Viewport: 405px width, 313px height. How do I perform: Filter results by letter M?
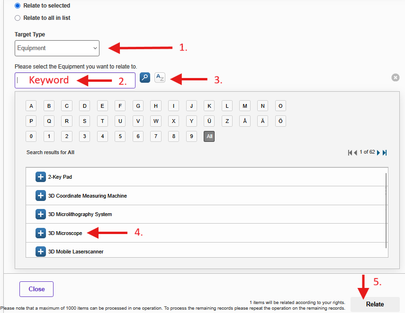(x=245, y=106)
